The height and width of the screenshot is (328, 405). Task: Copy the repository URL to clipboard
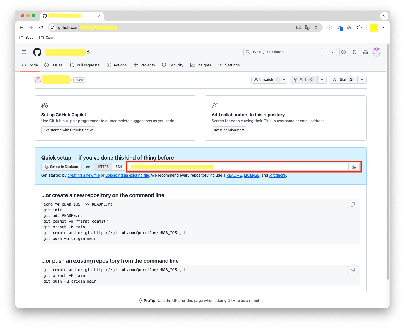pos(354,167)
